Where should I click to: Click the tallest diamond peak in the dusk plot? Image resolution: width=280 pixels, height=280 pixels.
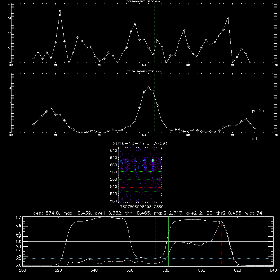(x=148, y=88)
